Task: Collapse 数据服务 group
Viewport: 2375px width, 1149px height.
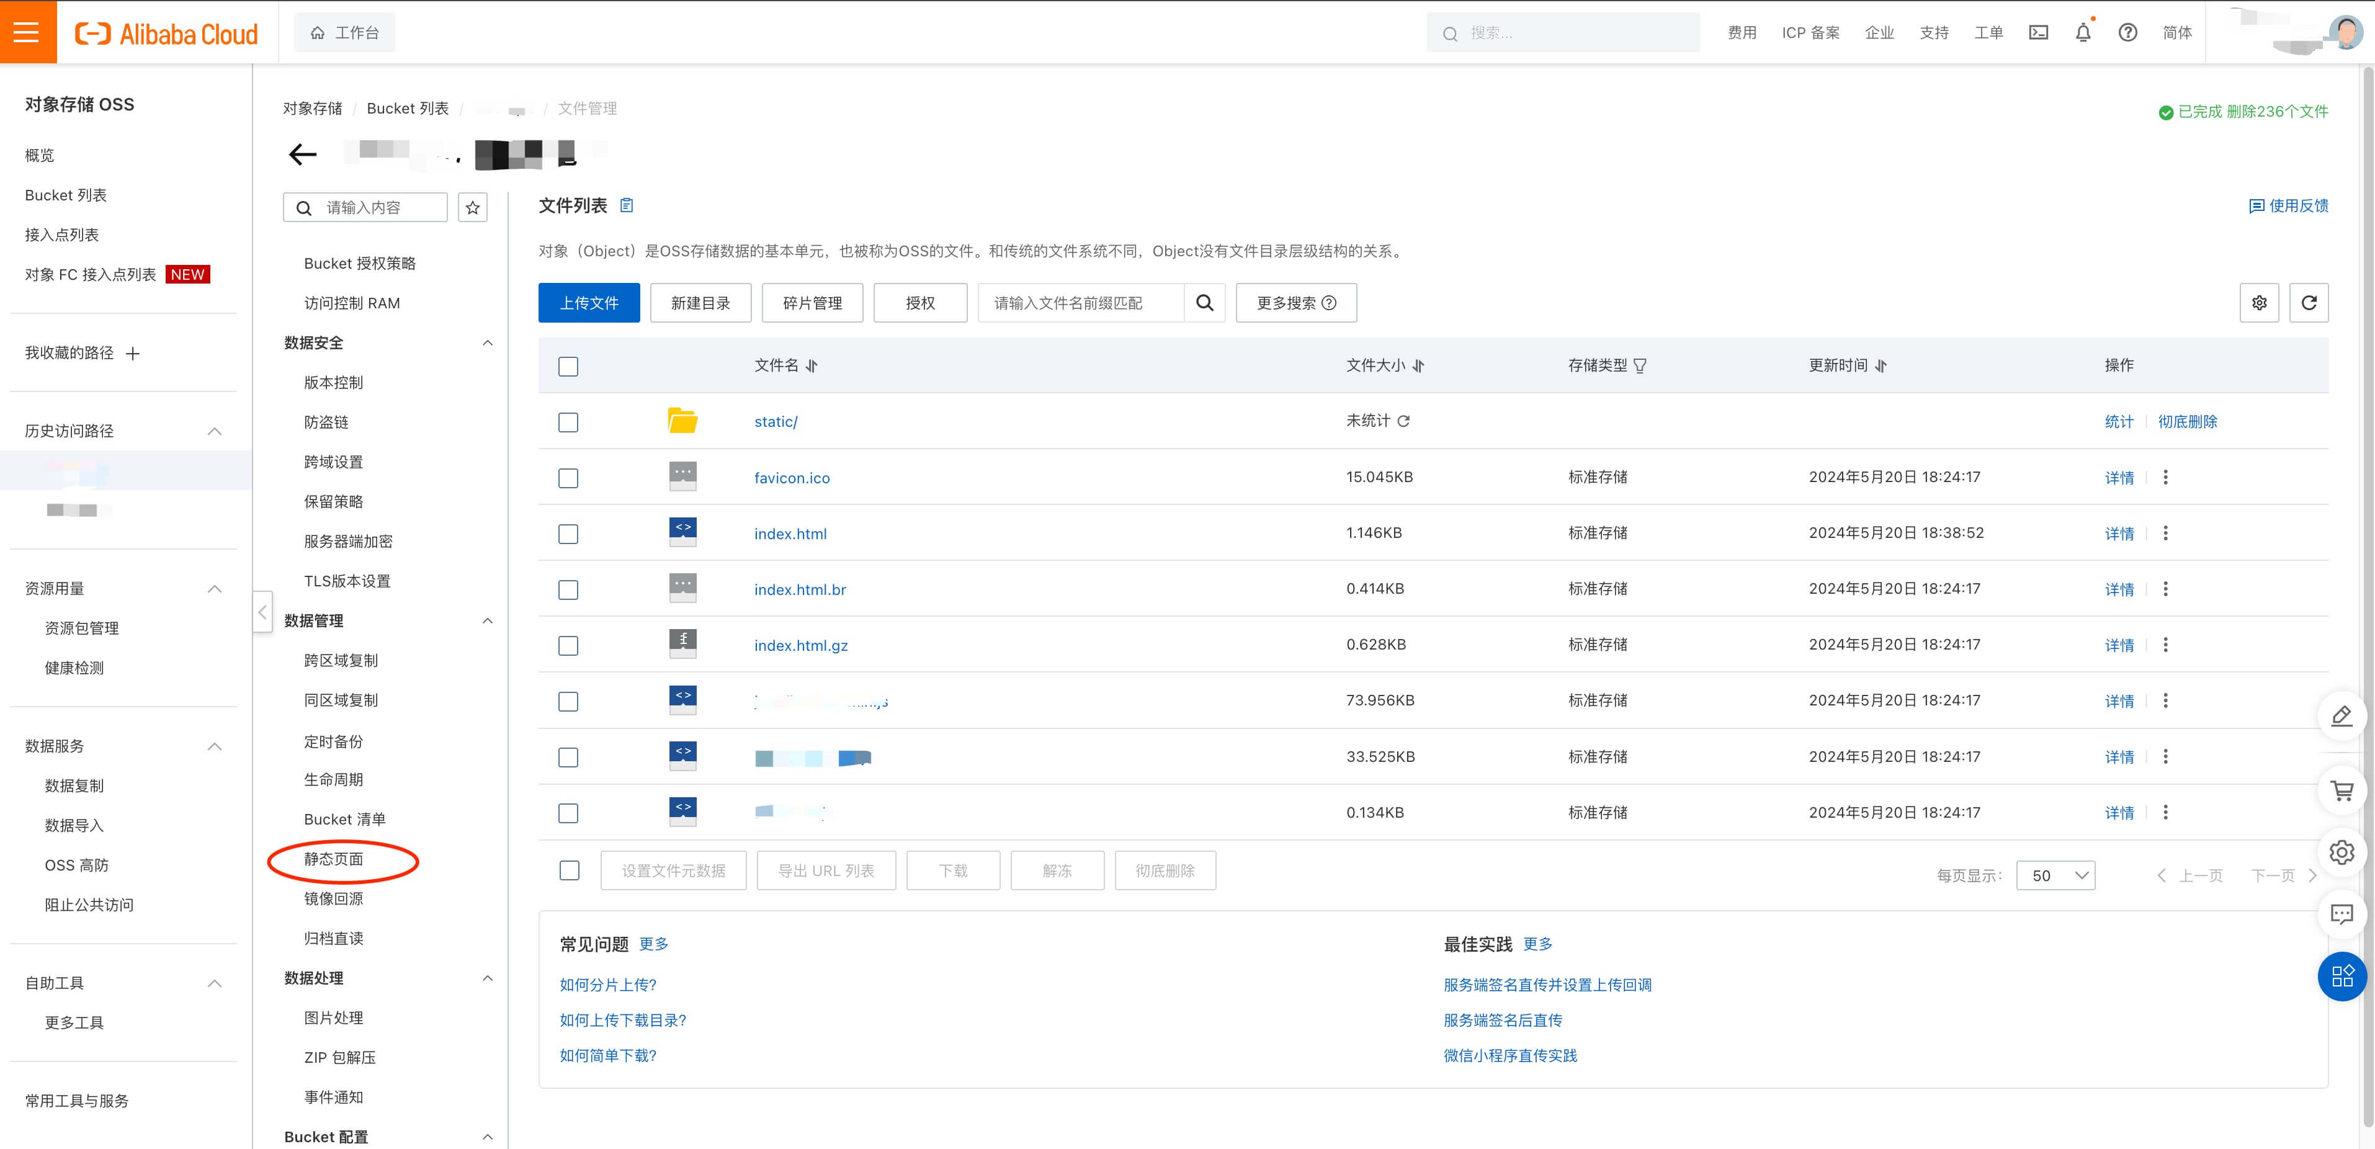Action: (x=215, y=746)
